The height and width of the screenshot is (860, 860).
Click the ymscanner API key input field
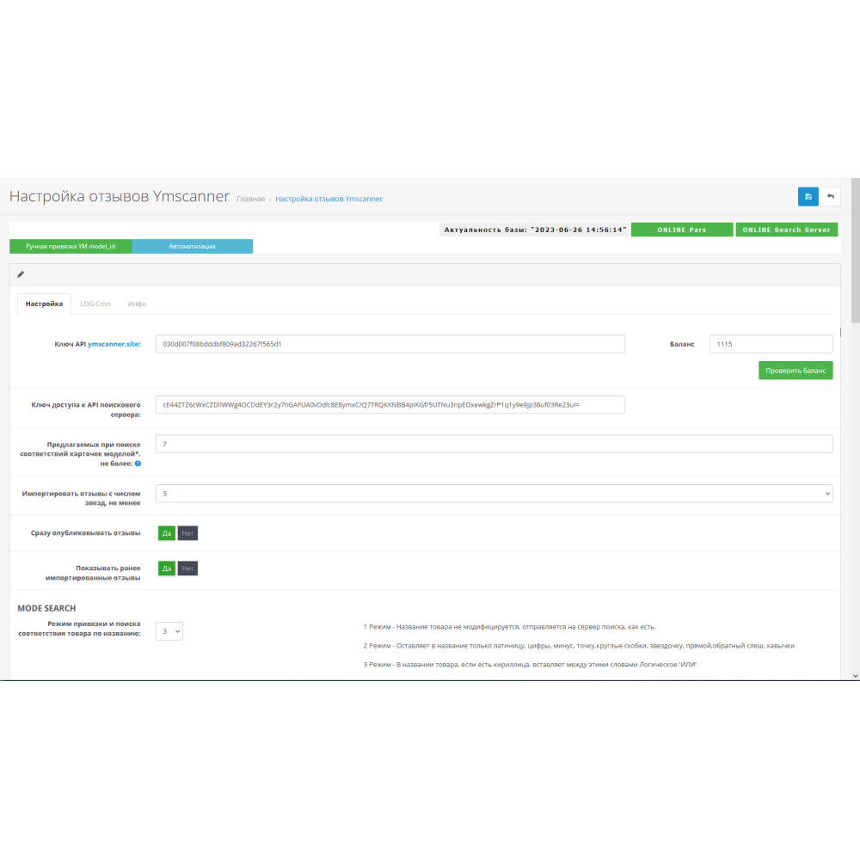390,344
